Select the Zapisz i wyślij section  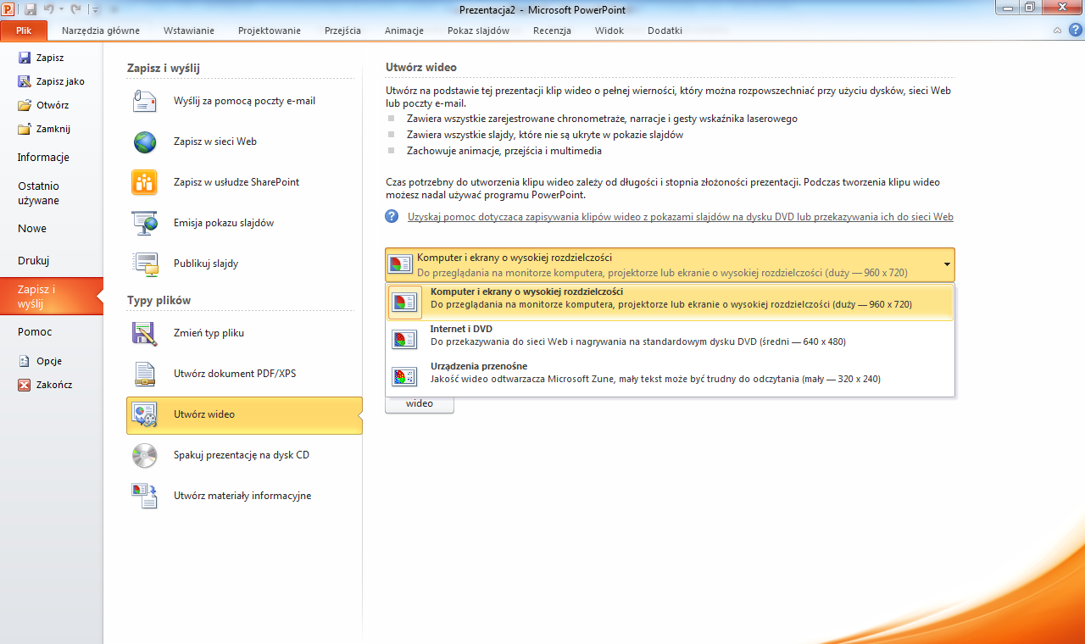tap(52, 297)
